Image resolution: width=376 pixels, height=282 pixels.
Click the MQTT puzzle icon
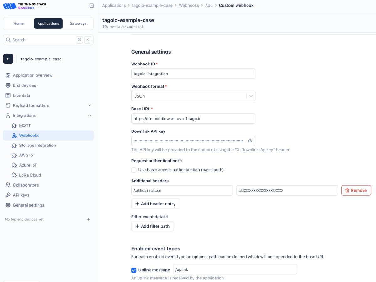click(x=14, y=126)
